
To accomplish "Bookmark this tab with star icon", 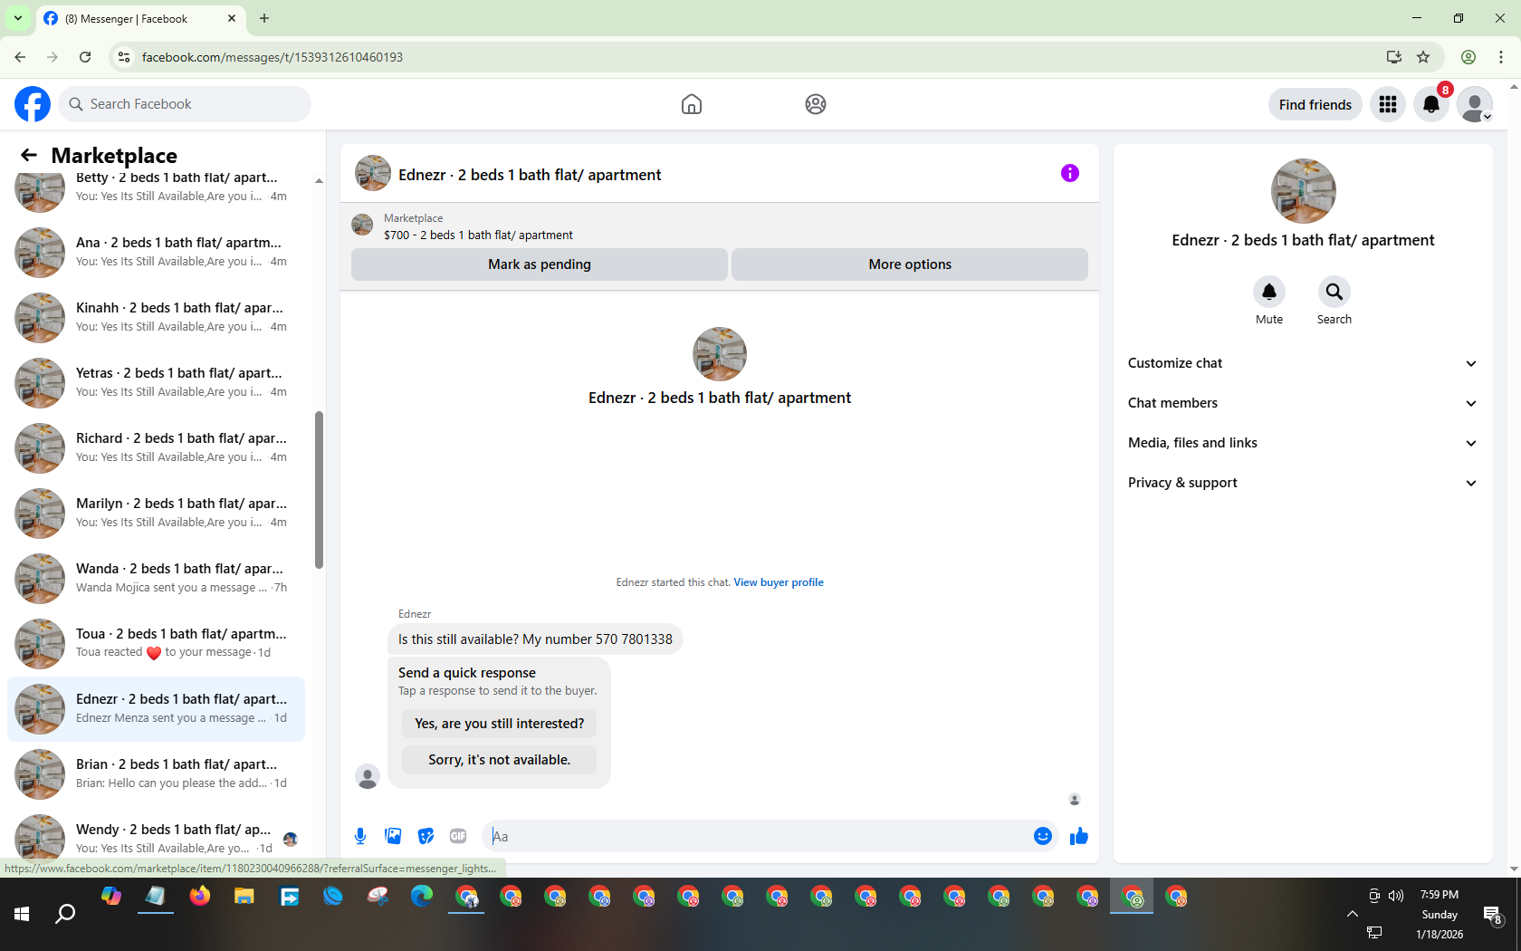I will pos(1423,57).
